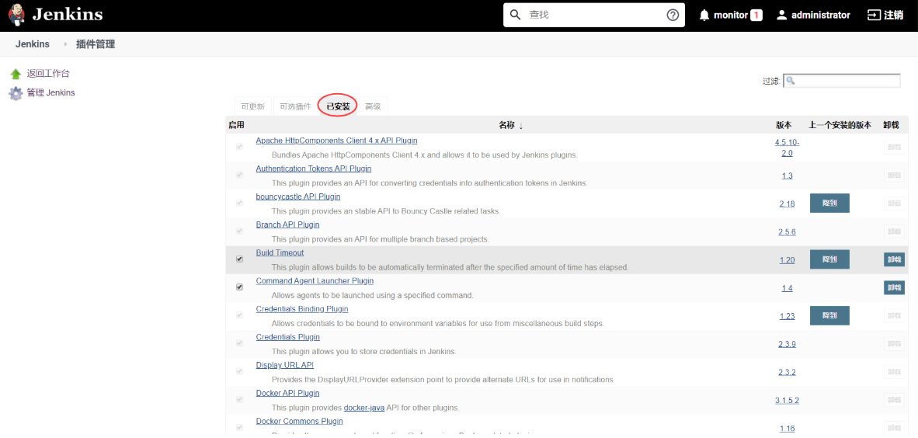Open the Branch API Plugin link
The height and width of the screenshot is (438, 918).
[x=287, y=225]
